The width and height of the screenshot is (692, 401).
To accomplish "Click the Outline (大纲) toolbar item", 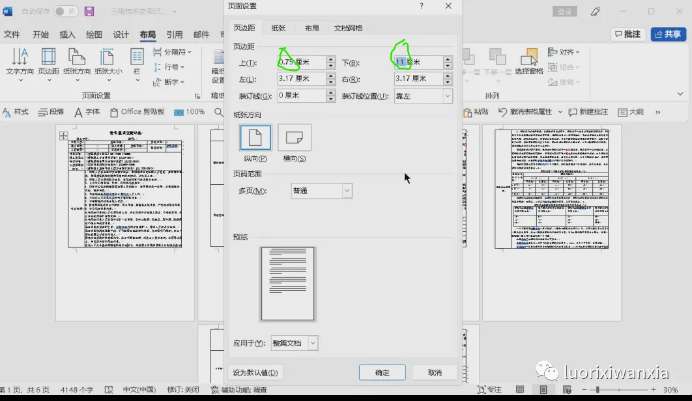I will pyautogui.click(x=631, y=112).
